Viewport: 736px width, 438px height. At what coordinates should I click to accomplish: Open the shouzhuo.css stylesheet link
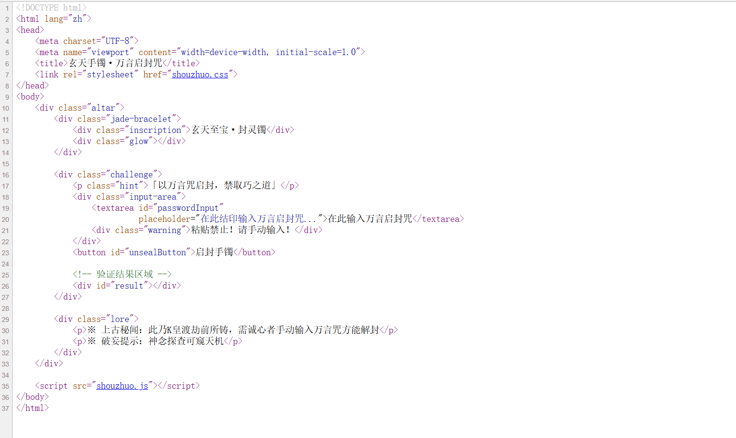click(x=200, y=74)
